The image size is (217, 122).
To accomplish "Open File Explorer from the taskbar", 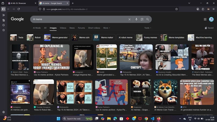I will click(109, 119).
